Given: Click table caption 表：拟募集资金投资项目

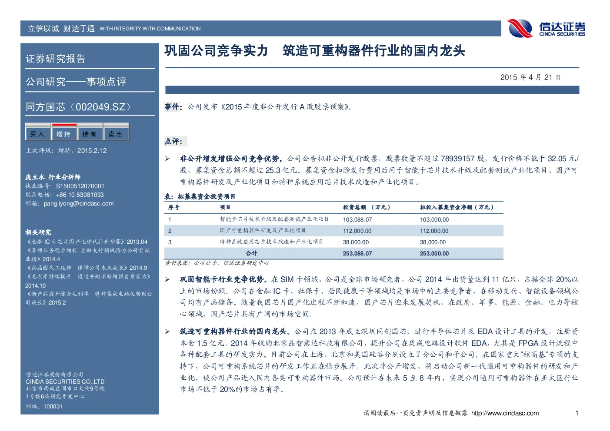Looking at the screenshot, I should click(200, 196).
